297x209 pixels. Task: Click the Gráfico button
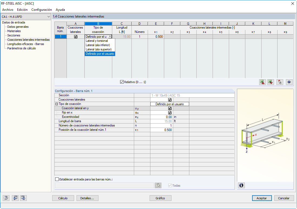tap(160, 198)
